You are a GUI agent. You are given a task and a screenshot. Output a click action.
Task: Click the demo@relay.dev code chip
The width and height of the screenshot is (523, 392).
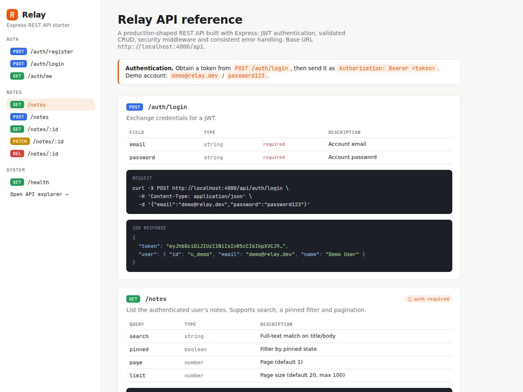[x=194, y=76]
